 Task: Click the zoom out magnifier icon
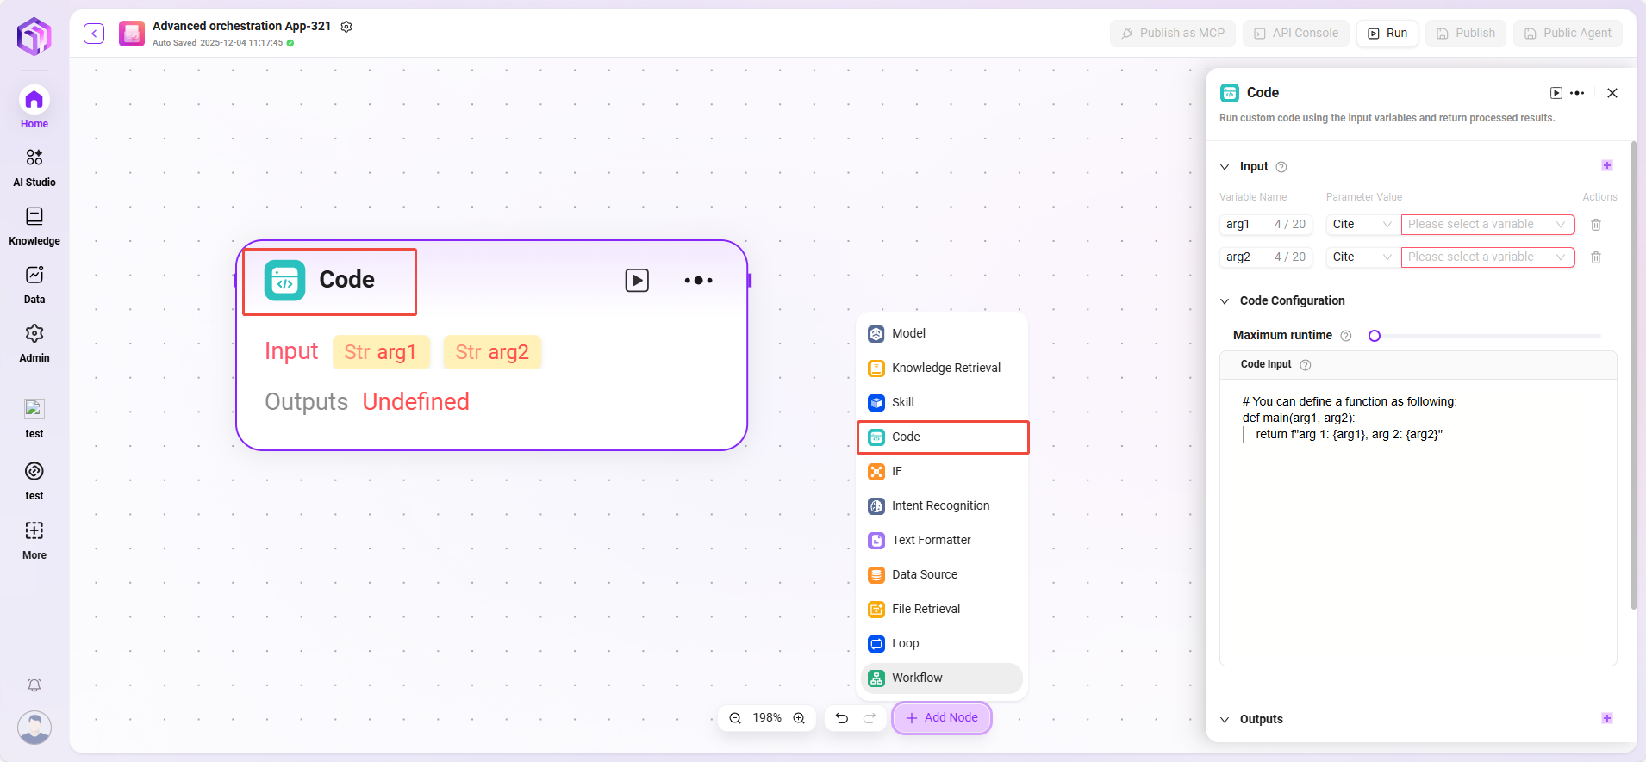(x=735, y=718)
